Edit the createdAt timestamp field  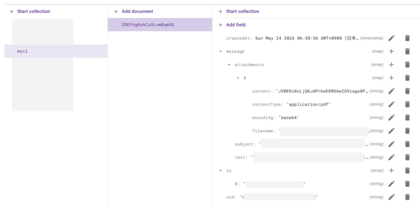point(391,38)
